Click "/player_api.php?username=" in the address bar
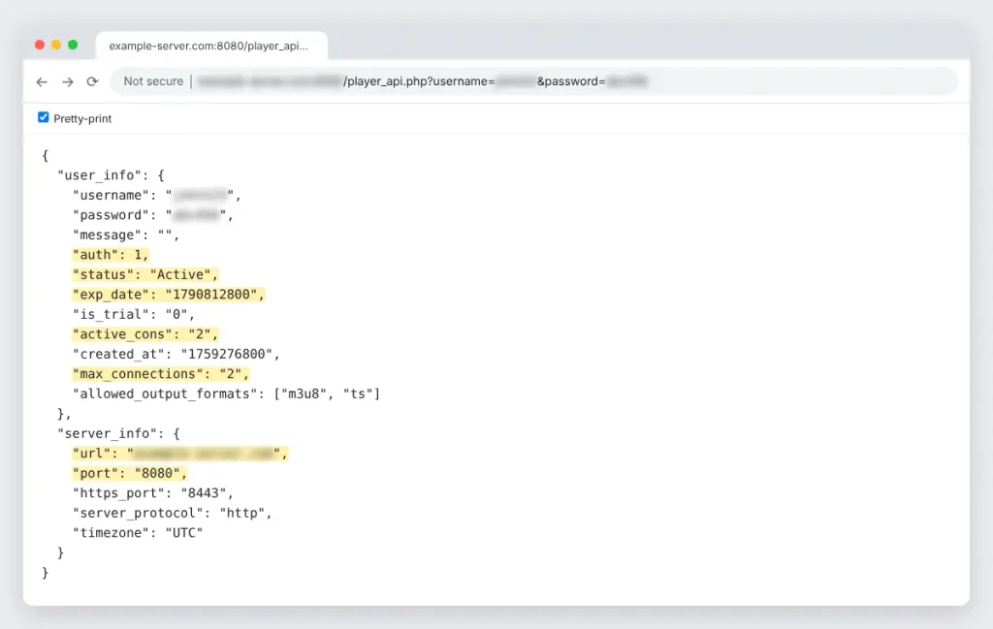The height and width of the screenshot is (629, 993). tap(419, 81)
